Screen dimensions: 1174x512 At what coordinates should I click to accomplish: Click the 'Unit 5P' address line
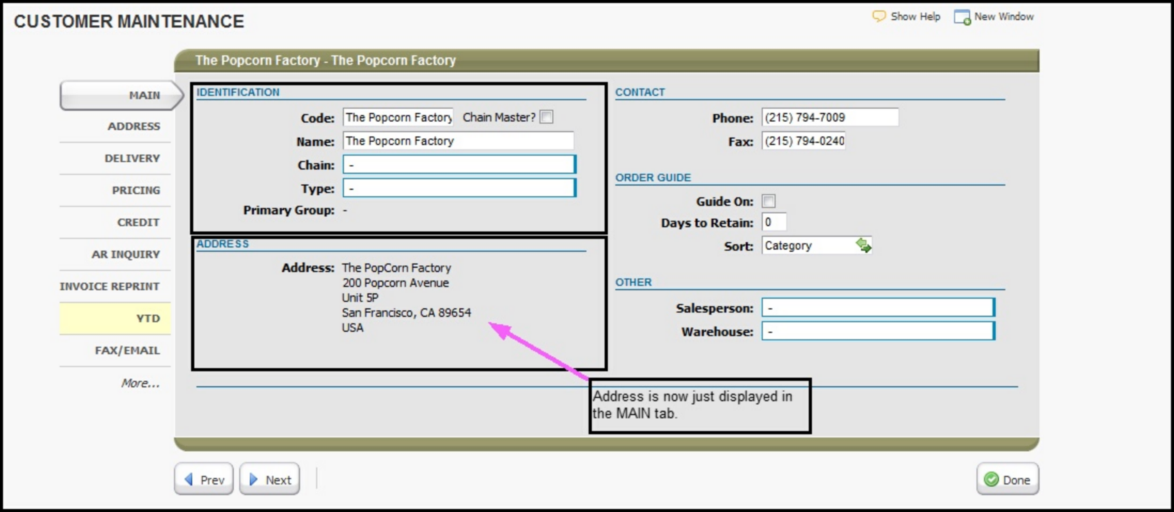tap(360, 297)
